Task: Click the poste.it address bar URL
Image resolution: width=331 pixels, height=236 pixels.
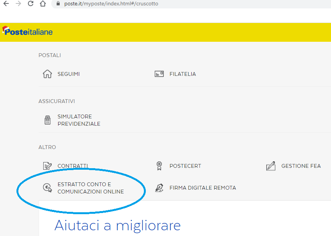Action: click(x=111, y=3)
